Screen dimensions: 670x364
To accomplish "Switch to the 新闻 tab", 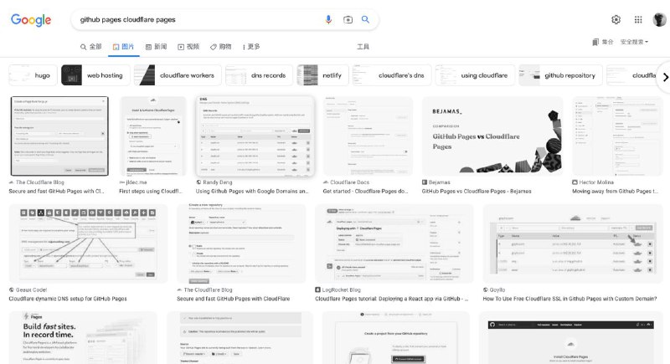I will 156,47.
